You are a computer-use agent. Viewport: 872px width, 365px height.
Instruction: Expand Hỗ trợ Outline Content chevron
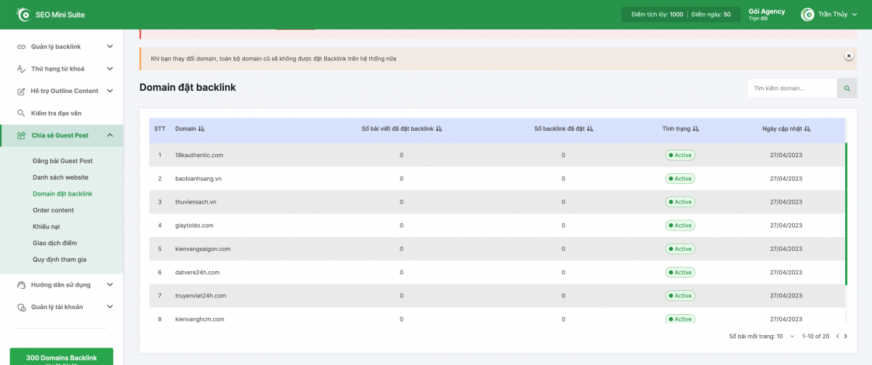pyautogui.click(x=110, y=91)
